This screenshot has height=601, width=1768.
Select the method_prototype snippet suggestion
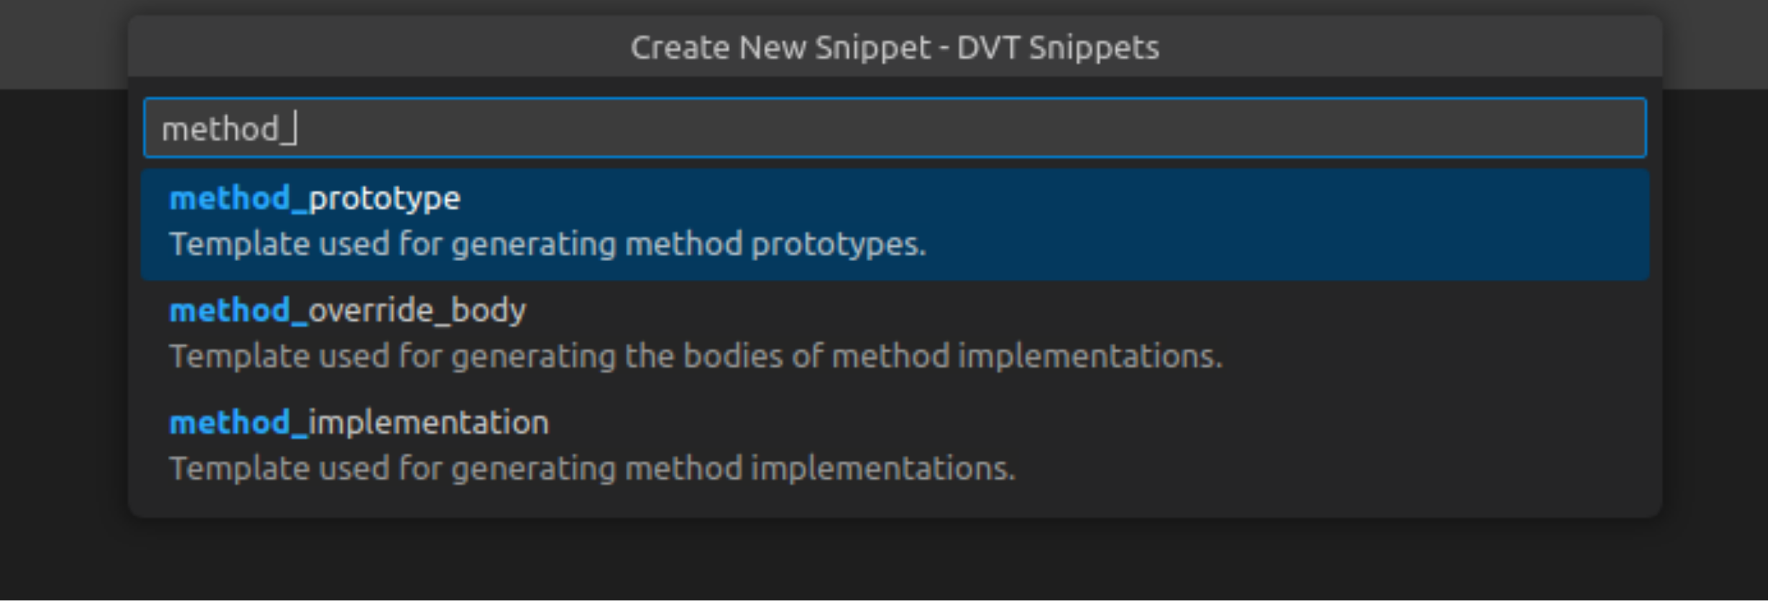click(315, 198)
